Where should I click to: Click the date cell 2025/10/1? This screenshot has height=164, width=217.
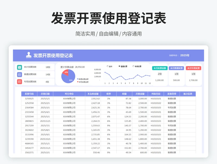point(45,139)
